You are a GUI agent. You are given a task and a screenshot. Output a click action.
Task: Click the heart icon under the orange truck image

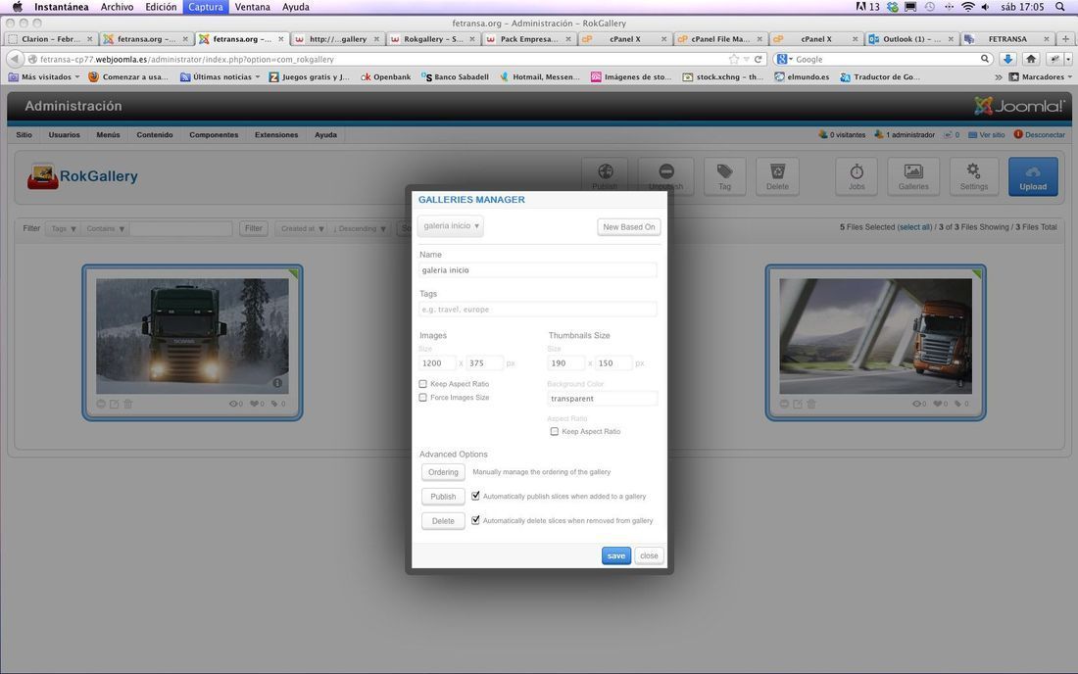938,404
